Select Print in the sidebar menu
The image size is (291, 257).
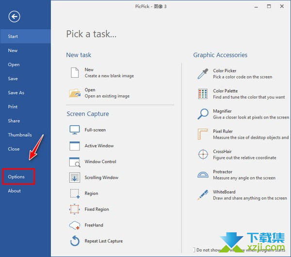tap(13, 107)
